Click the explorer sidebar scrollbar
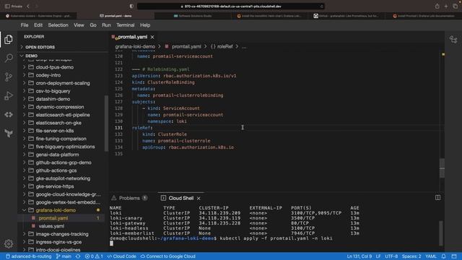462x260 pixels. (x=106, y=123)
